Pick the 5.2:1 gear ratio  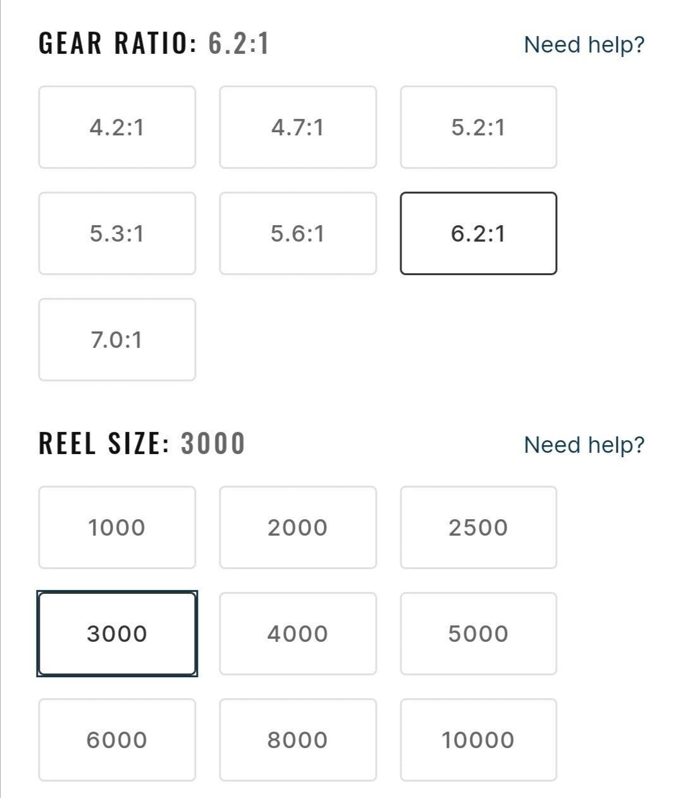[478, 128]
